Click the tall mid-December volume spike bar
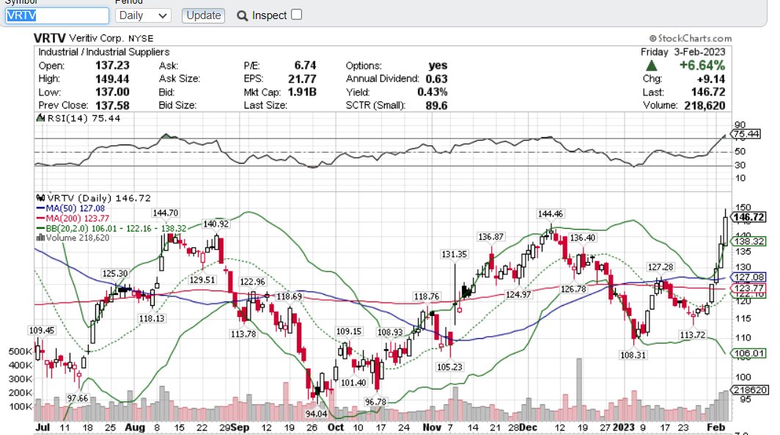This screenshot has width=780, height=435. click(579, 390)
